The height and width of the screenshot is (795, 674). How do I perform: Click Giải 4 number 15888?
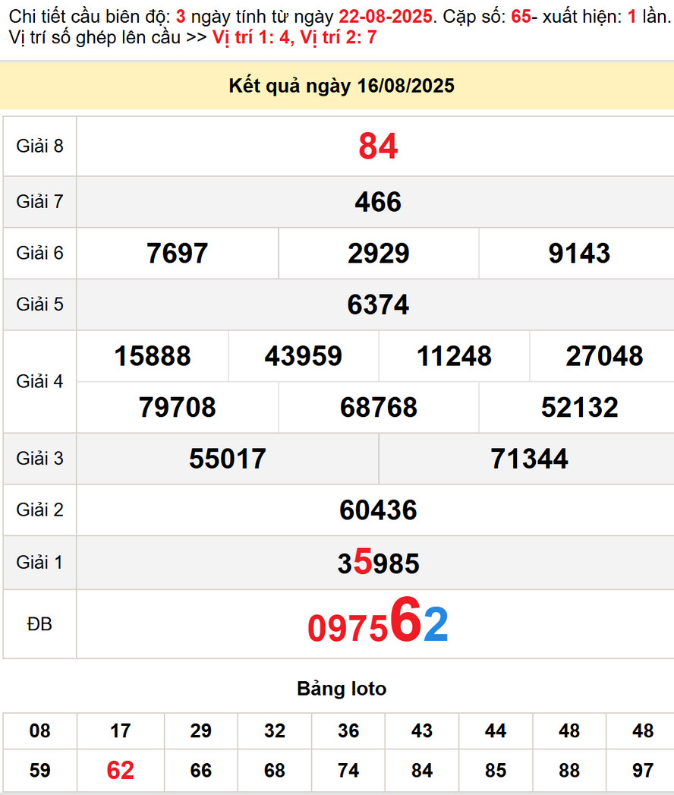click(153, 356)
